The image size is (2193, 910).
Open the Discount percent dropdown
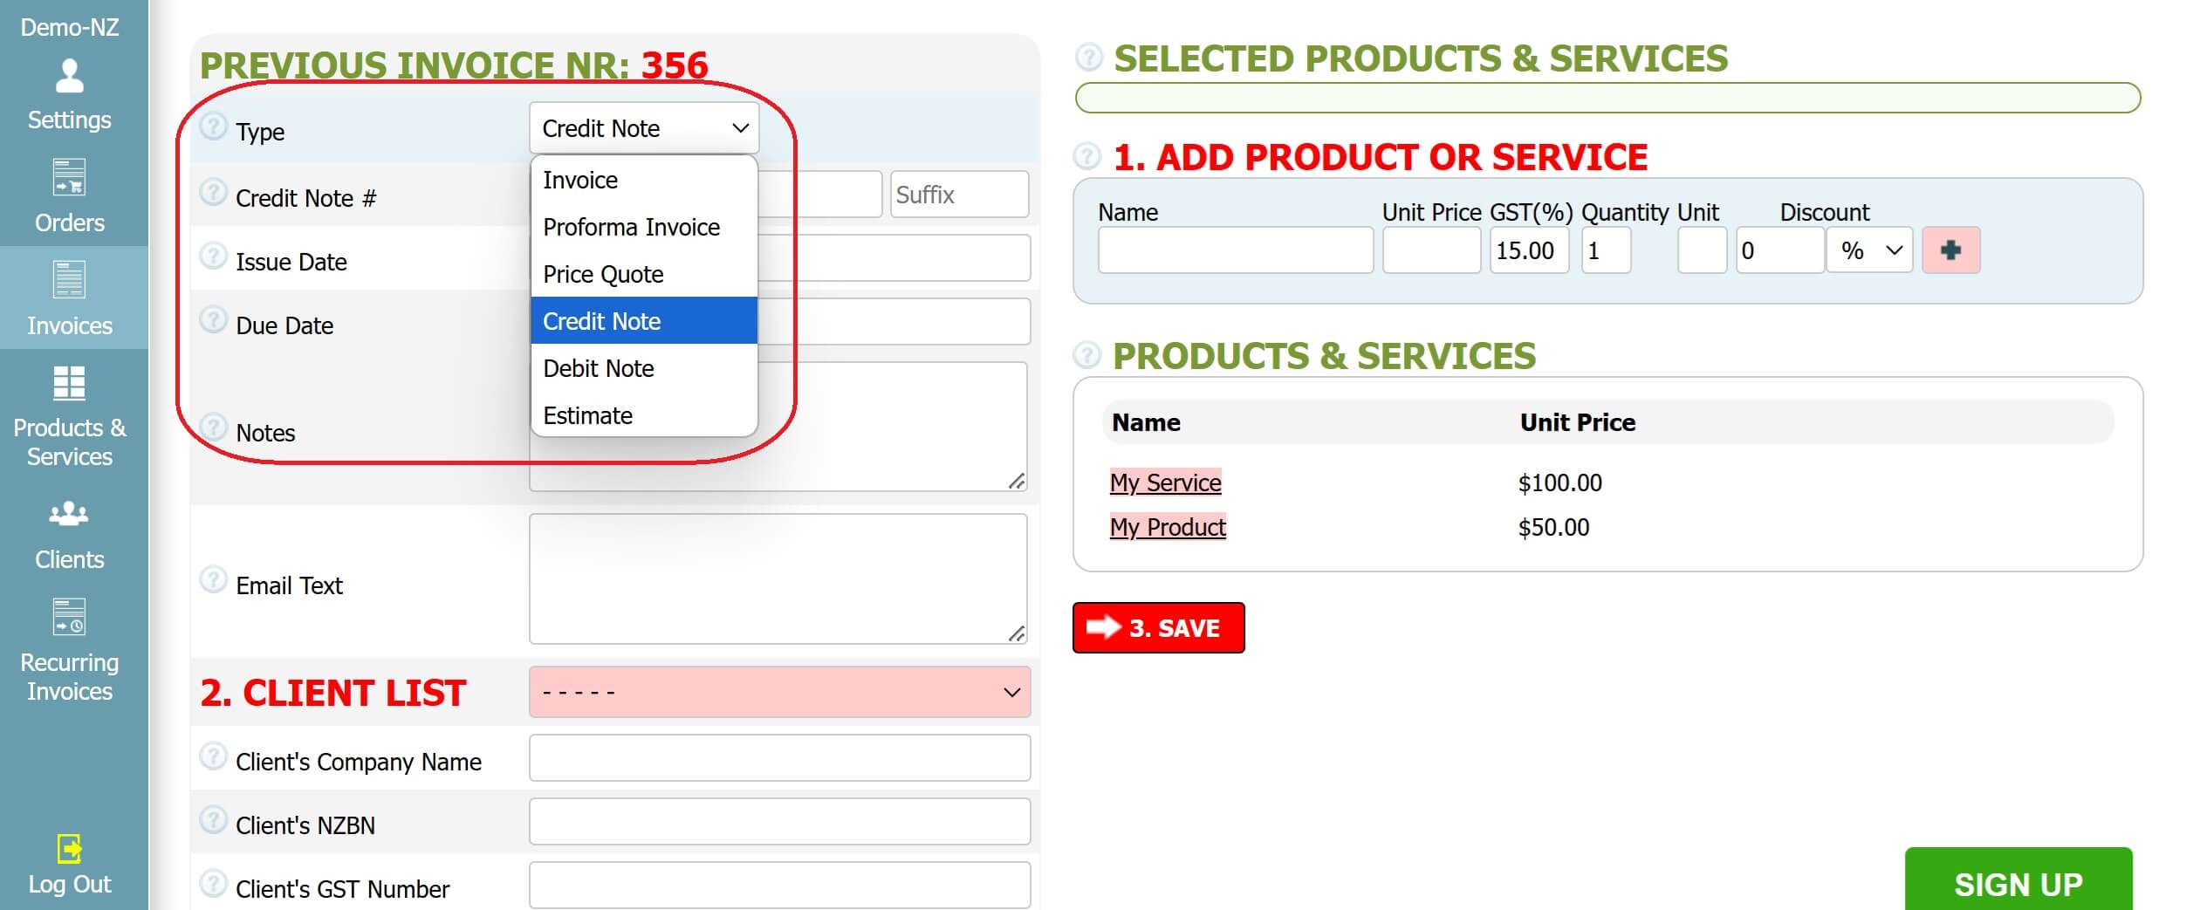point(1869,250)
